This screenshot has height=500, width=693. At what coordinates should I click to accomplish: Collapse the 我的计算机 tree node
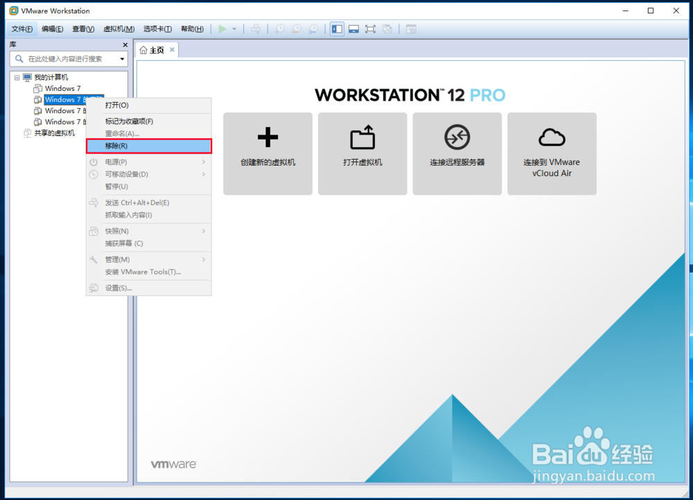pos(17,78)
